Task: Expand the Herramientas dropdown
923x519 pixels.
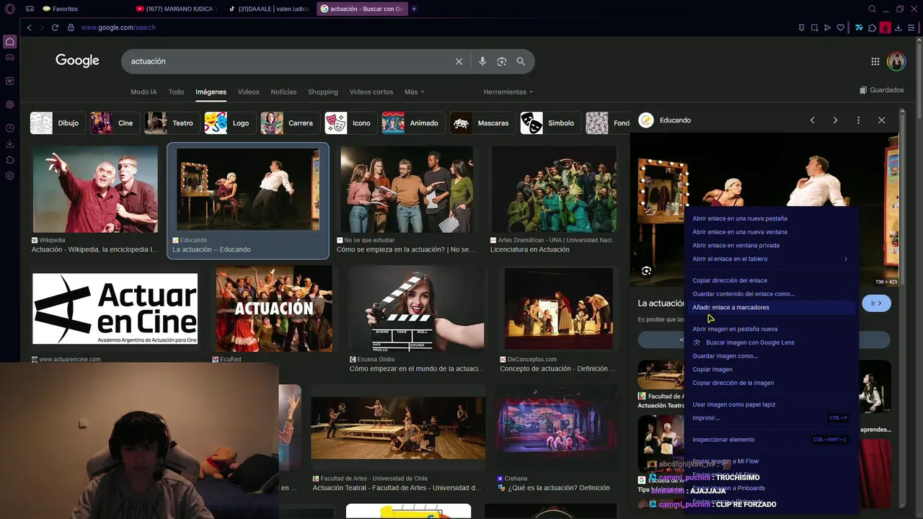Action: click(508, 92)
